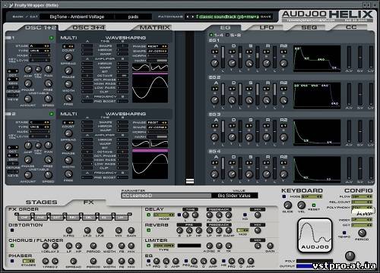Click the Config Period knob
This screenshot has height=273, width=380.
coord(362,233)
